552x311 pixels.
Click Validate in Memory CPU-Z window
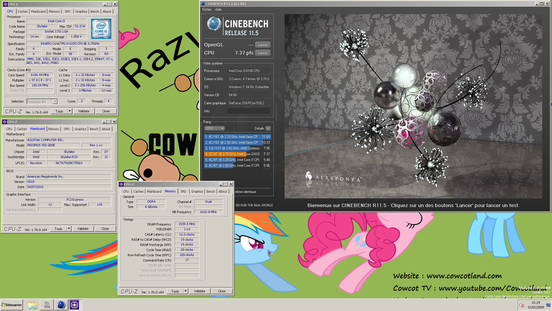pos(200,291)
